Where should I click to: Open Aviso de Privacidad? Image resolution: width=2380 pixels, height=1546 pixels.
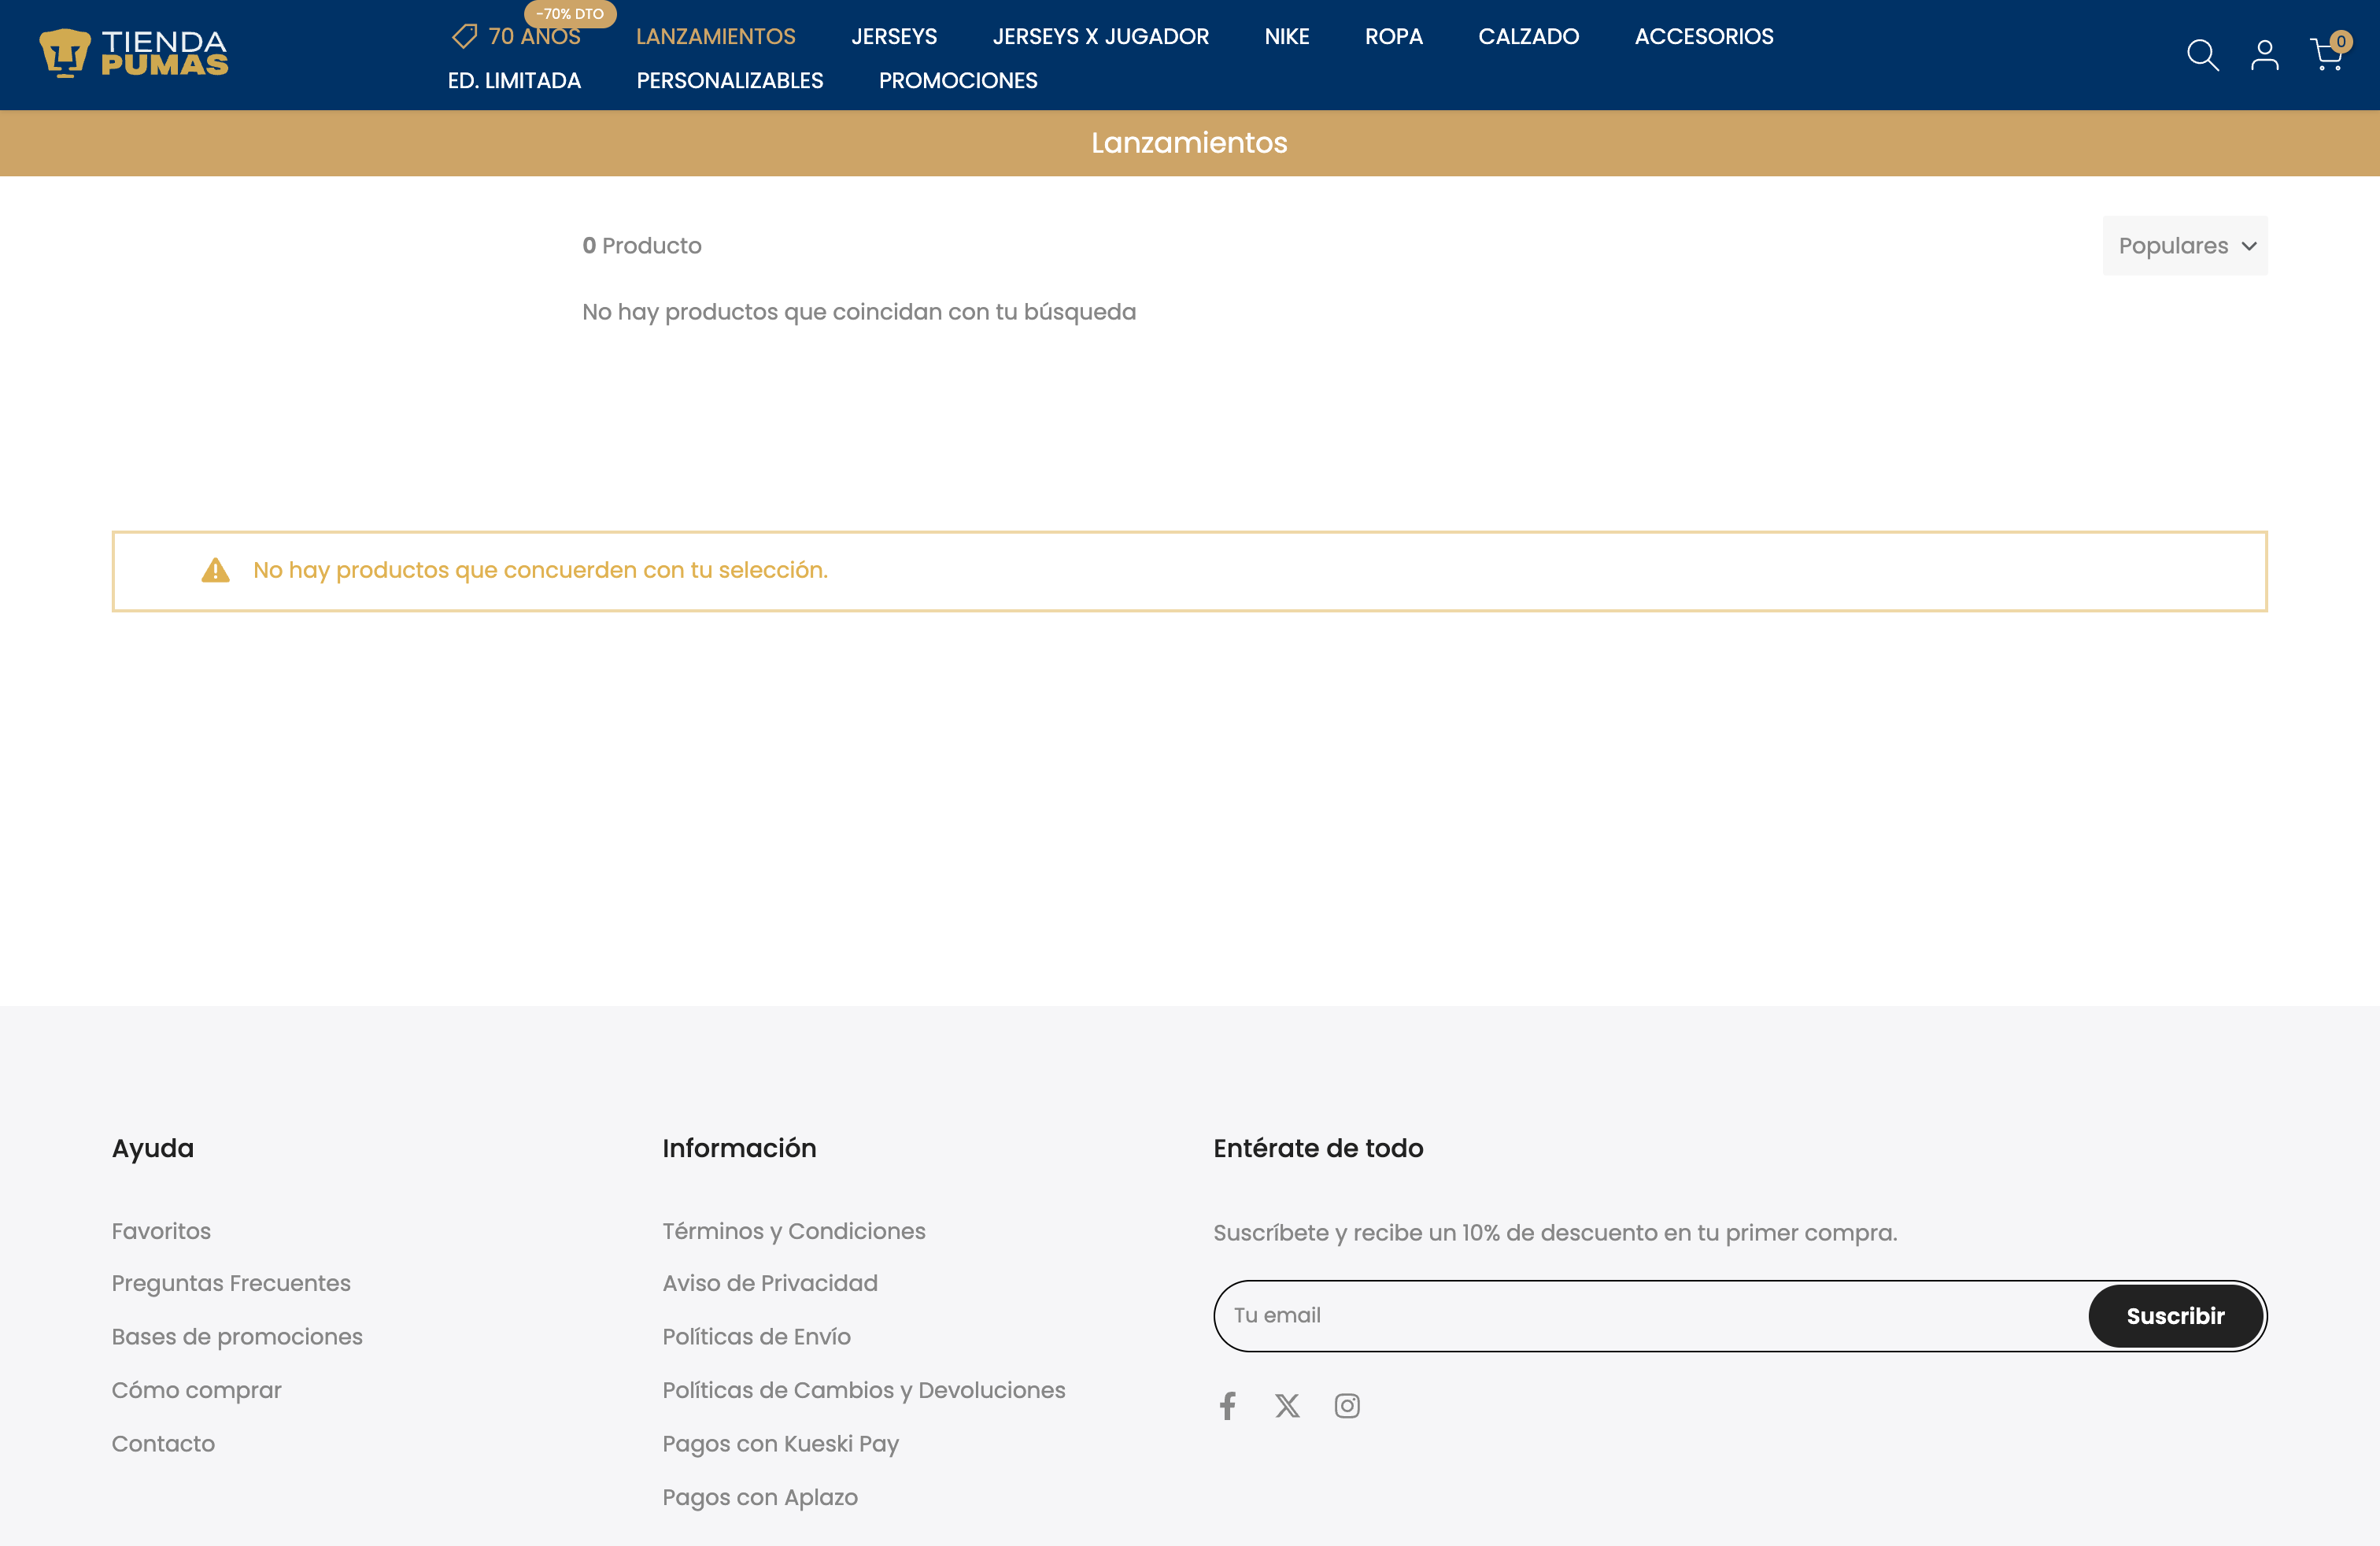[769, 1283]
